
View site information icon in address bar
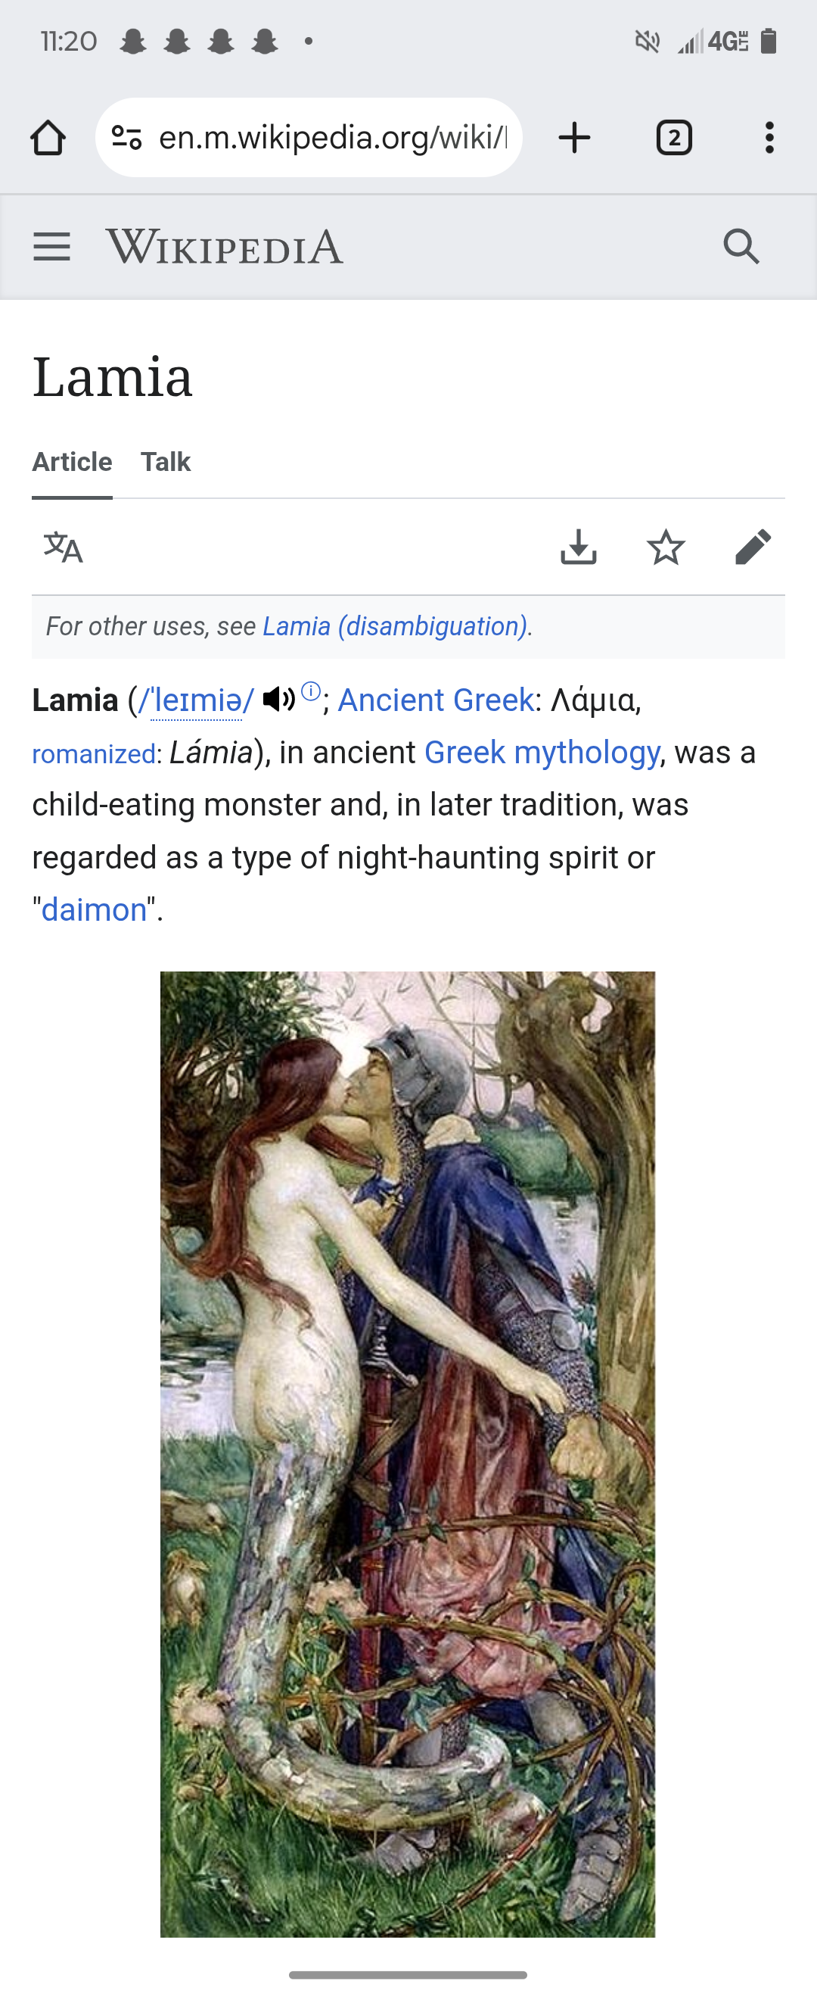click(126, 138)
